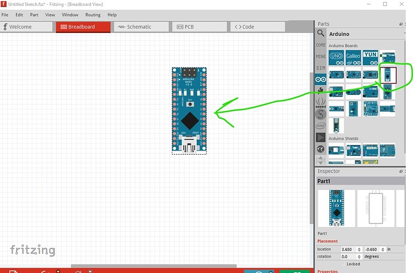Open the Intel parts bin
The height and width of the screenshot is (273, 413).
point(321,126)
